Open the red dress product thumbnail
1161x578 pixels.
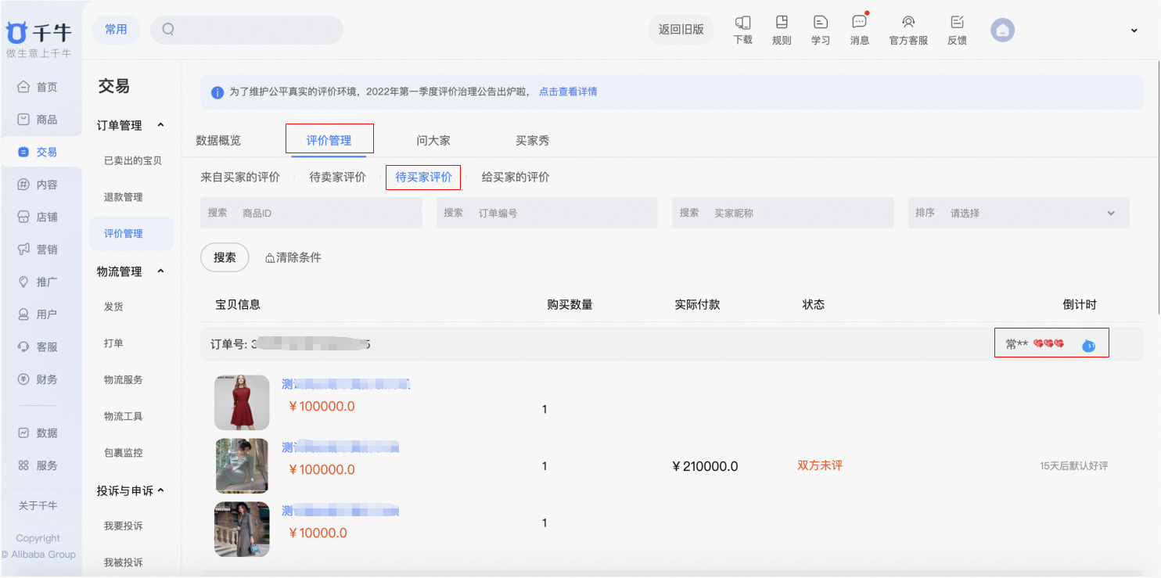tap(242, 403)
